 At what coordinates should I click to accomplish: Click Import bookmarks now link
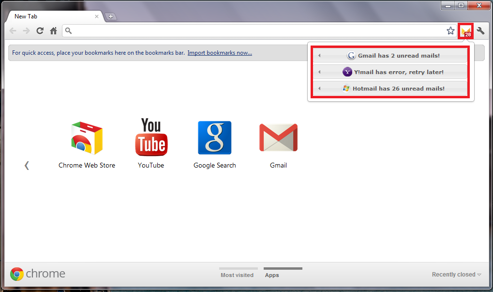point(220,53)
